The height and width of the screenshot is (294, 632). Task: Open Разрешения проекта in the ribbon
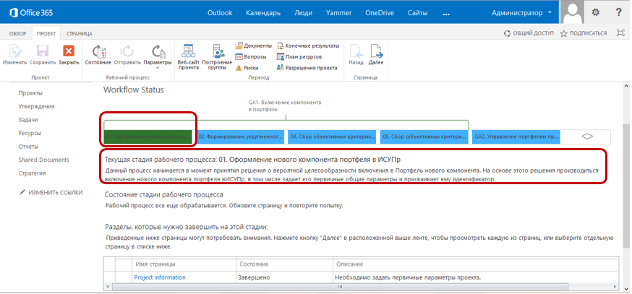[307, 68]
